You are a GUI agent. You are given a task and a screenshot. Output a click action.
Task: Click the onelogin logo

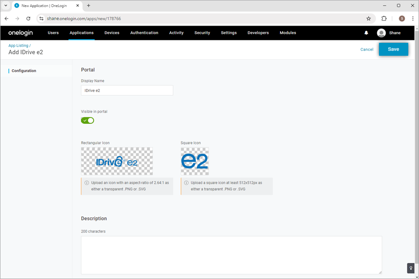click(x=20, y=33)
